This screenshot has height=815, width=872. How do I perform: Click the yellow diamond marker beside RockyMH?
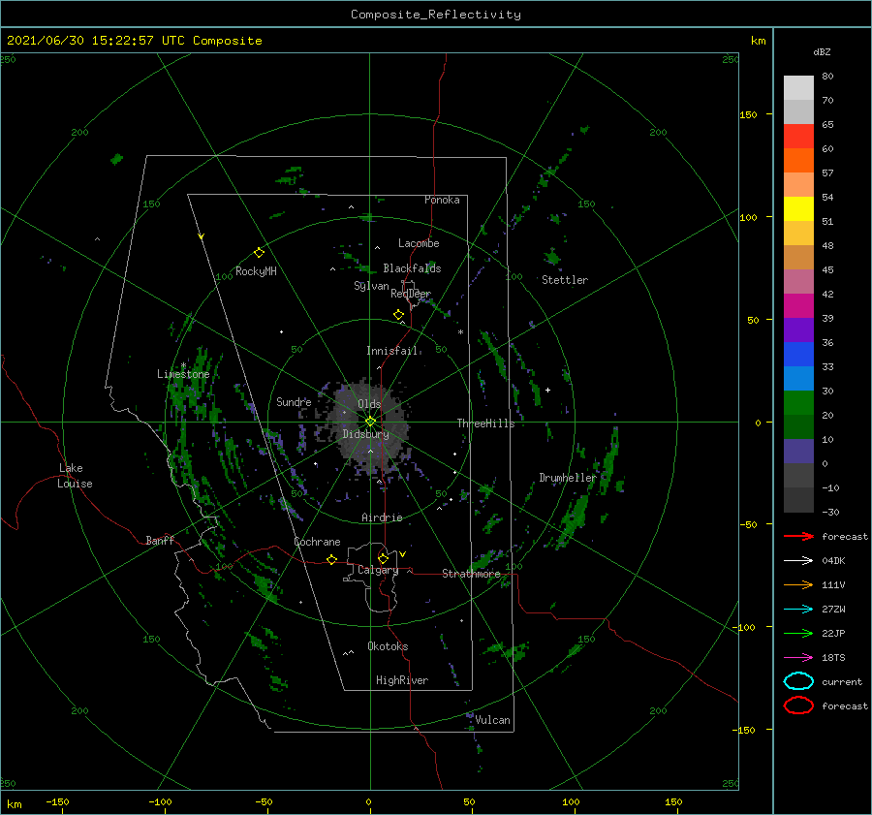259,253
